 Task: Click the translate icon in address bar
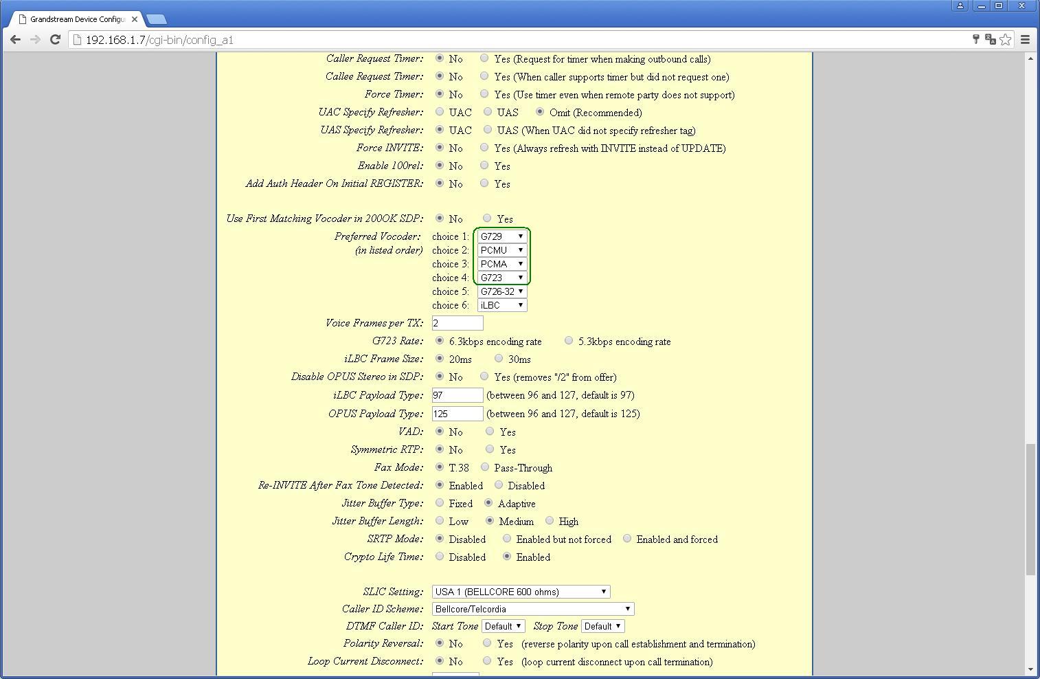click(990, 40)
